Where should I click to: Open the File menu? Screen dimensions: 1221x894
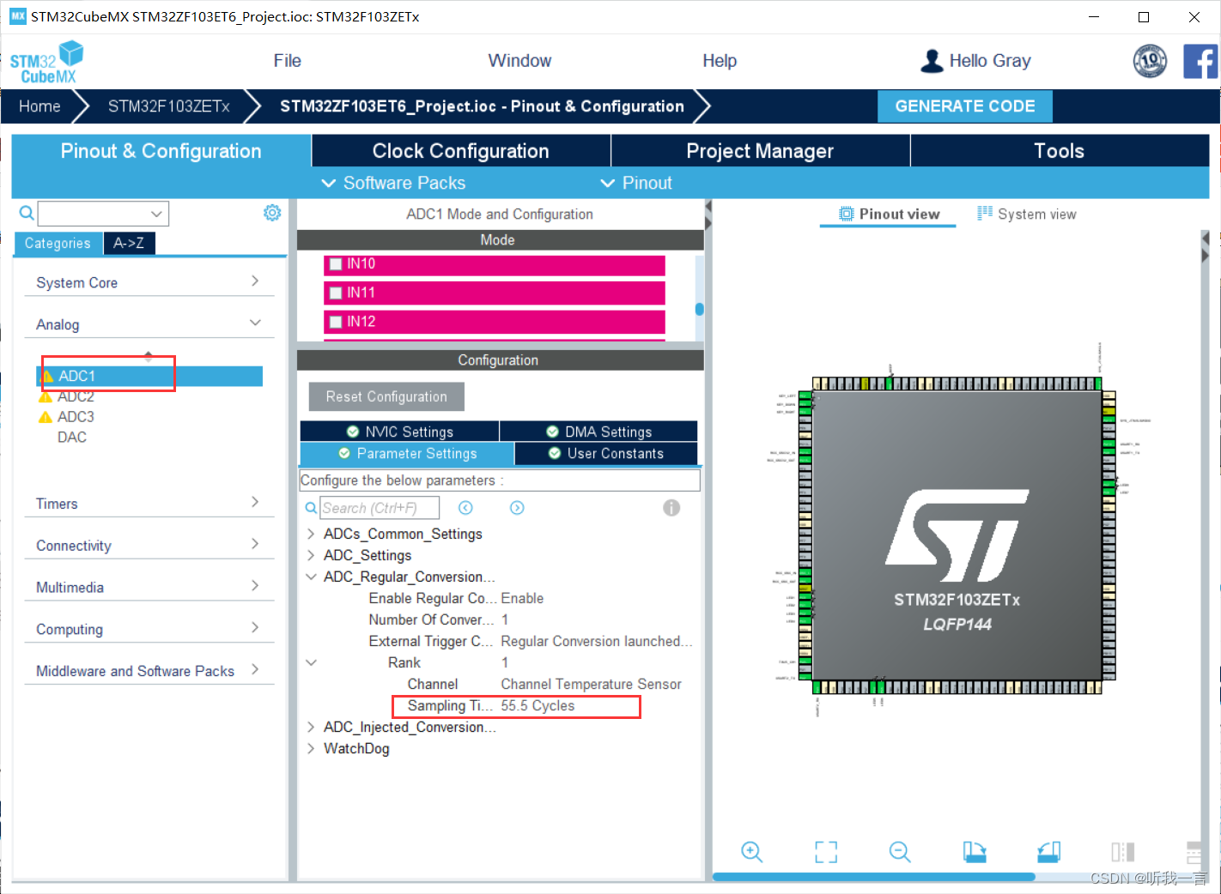[x=287, y=61]
